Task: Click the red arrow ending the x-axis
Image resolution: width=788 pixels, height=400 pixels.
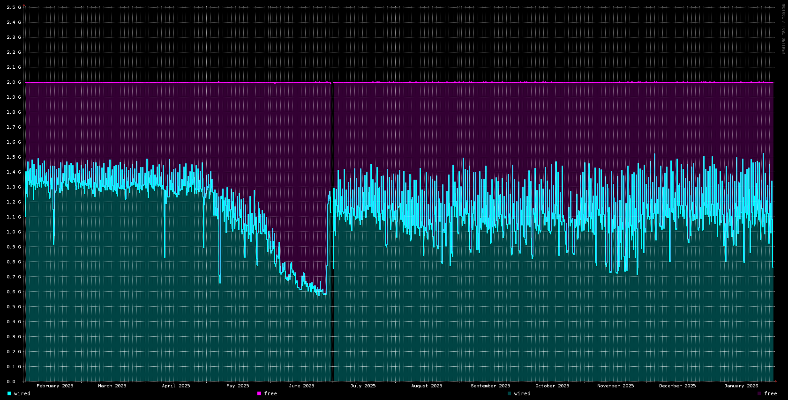Action: [776, 381]
